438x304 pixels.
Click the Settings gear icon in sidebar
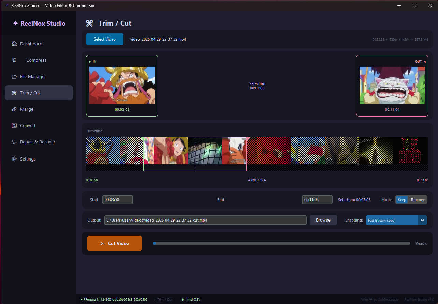[14, 159]
